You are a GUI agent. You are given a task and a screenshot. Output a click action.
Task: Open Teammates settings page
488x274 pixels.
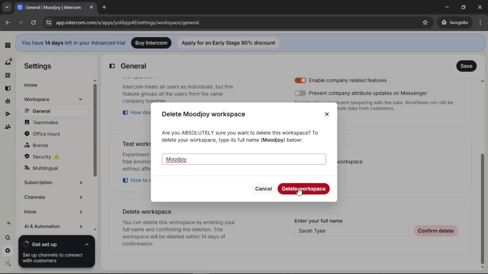[x=45, y=123]
